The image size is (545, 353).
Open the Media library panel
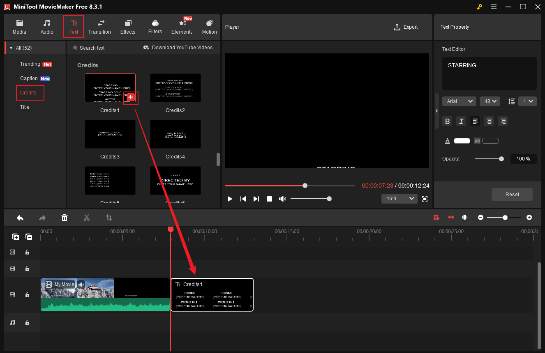pyautogui.click(x=19, y=26)
